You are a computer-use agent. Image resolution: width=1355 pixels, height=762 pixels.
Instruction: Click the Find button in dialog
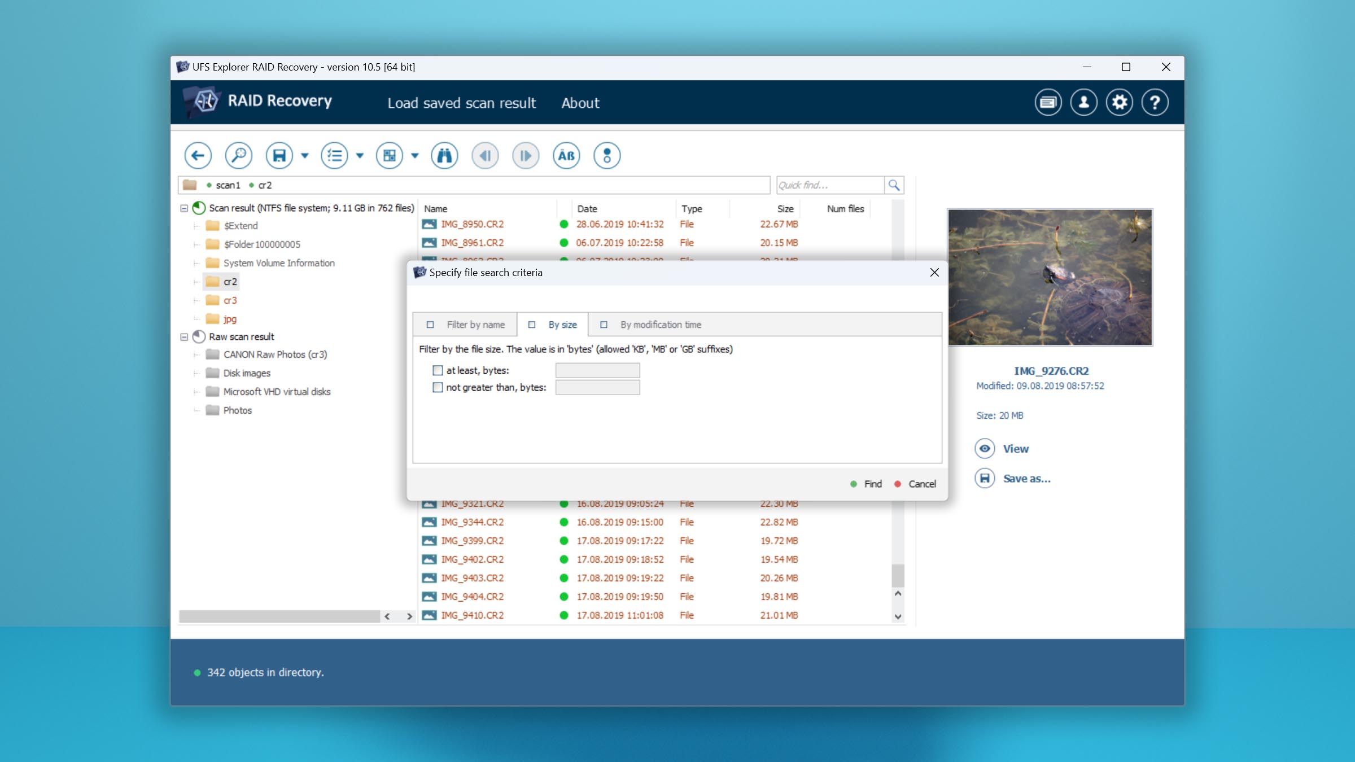[866, 484]
